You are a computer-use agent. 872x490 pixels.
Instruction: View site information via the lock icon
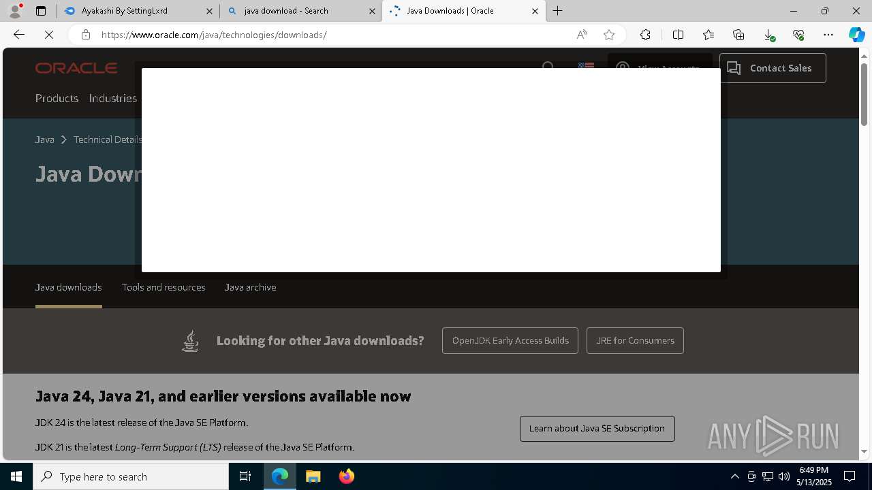point(85,35)
